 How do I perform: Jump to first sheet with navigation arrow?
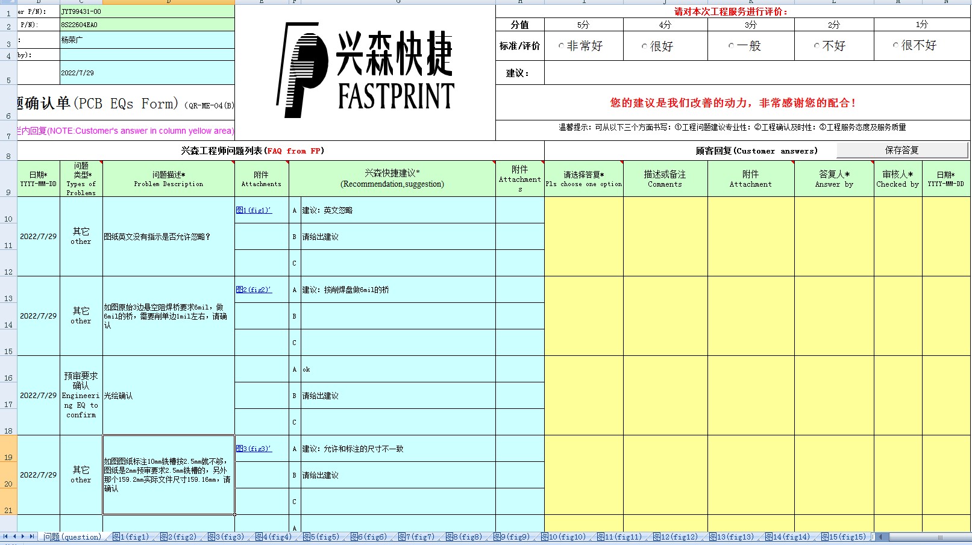point(5,537)
